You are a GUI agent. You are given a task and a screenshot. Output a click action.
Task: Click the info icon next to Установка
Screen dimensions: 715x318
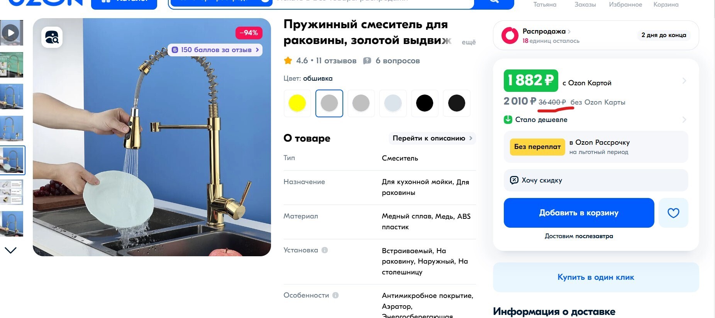click(x=325, y=250)
